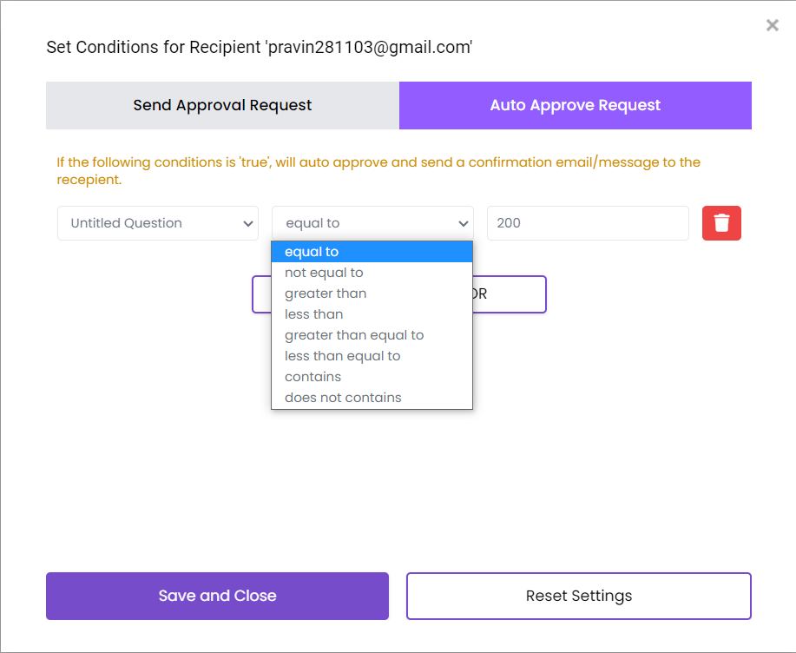Select 'greater than' as the condition operator
Viewport: 796px width, 653px height.
click(326, 293)
